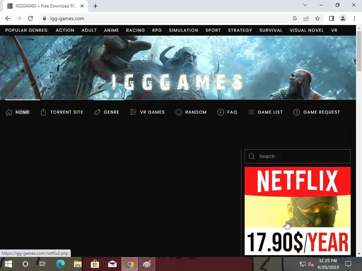The height and width of the screenshot is (271, 362).
Task: Go to the HOME nav link
Action: pos(23,112)
